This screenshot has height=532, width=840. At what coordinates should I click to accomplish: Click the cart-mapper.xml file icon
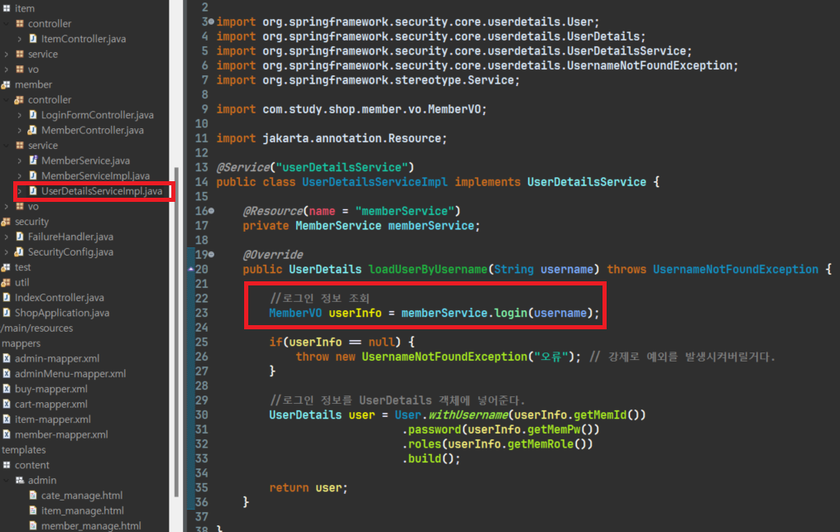[x=7, y=404]
